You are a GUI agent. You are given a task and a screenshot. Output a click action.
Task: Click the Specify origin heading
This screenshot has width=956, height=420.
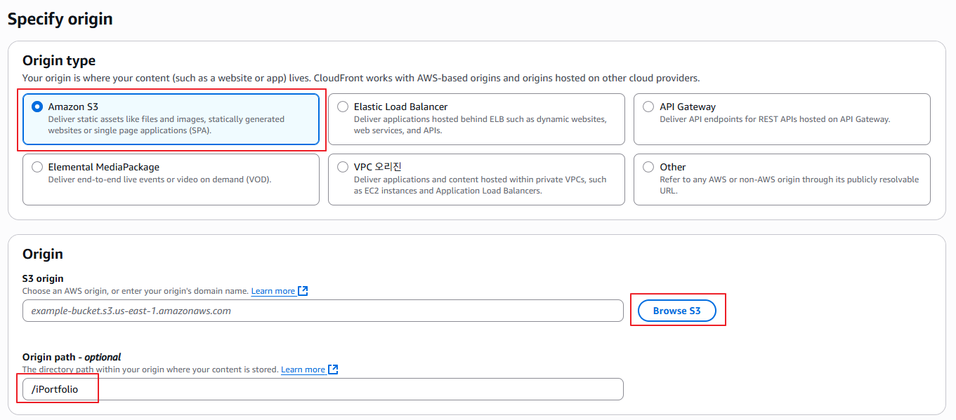click(x=60, y=19)
